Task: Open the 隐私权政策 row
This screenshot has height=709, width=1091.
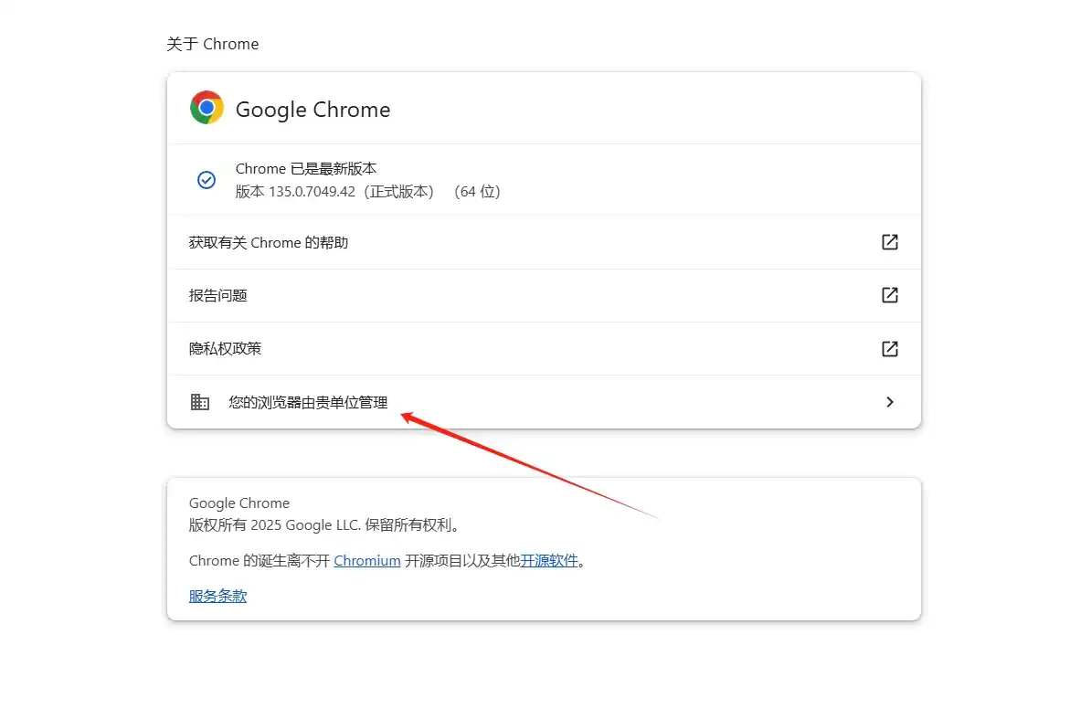Action: (x=544, y=349)
